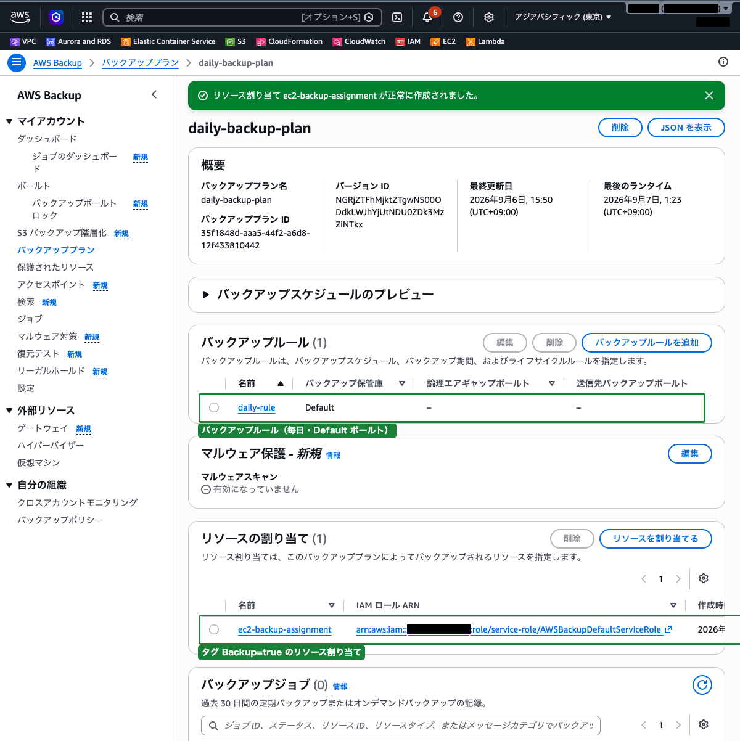
Task: Open IAM bookmark shortcut
Action: [408, 41]
